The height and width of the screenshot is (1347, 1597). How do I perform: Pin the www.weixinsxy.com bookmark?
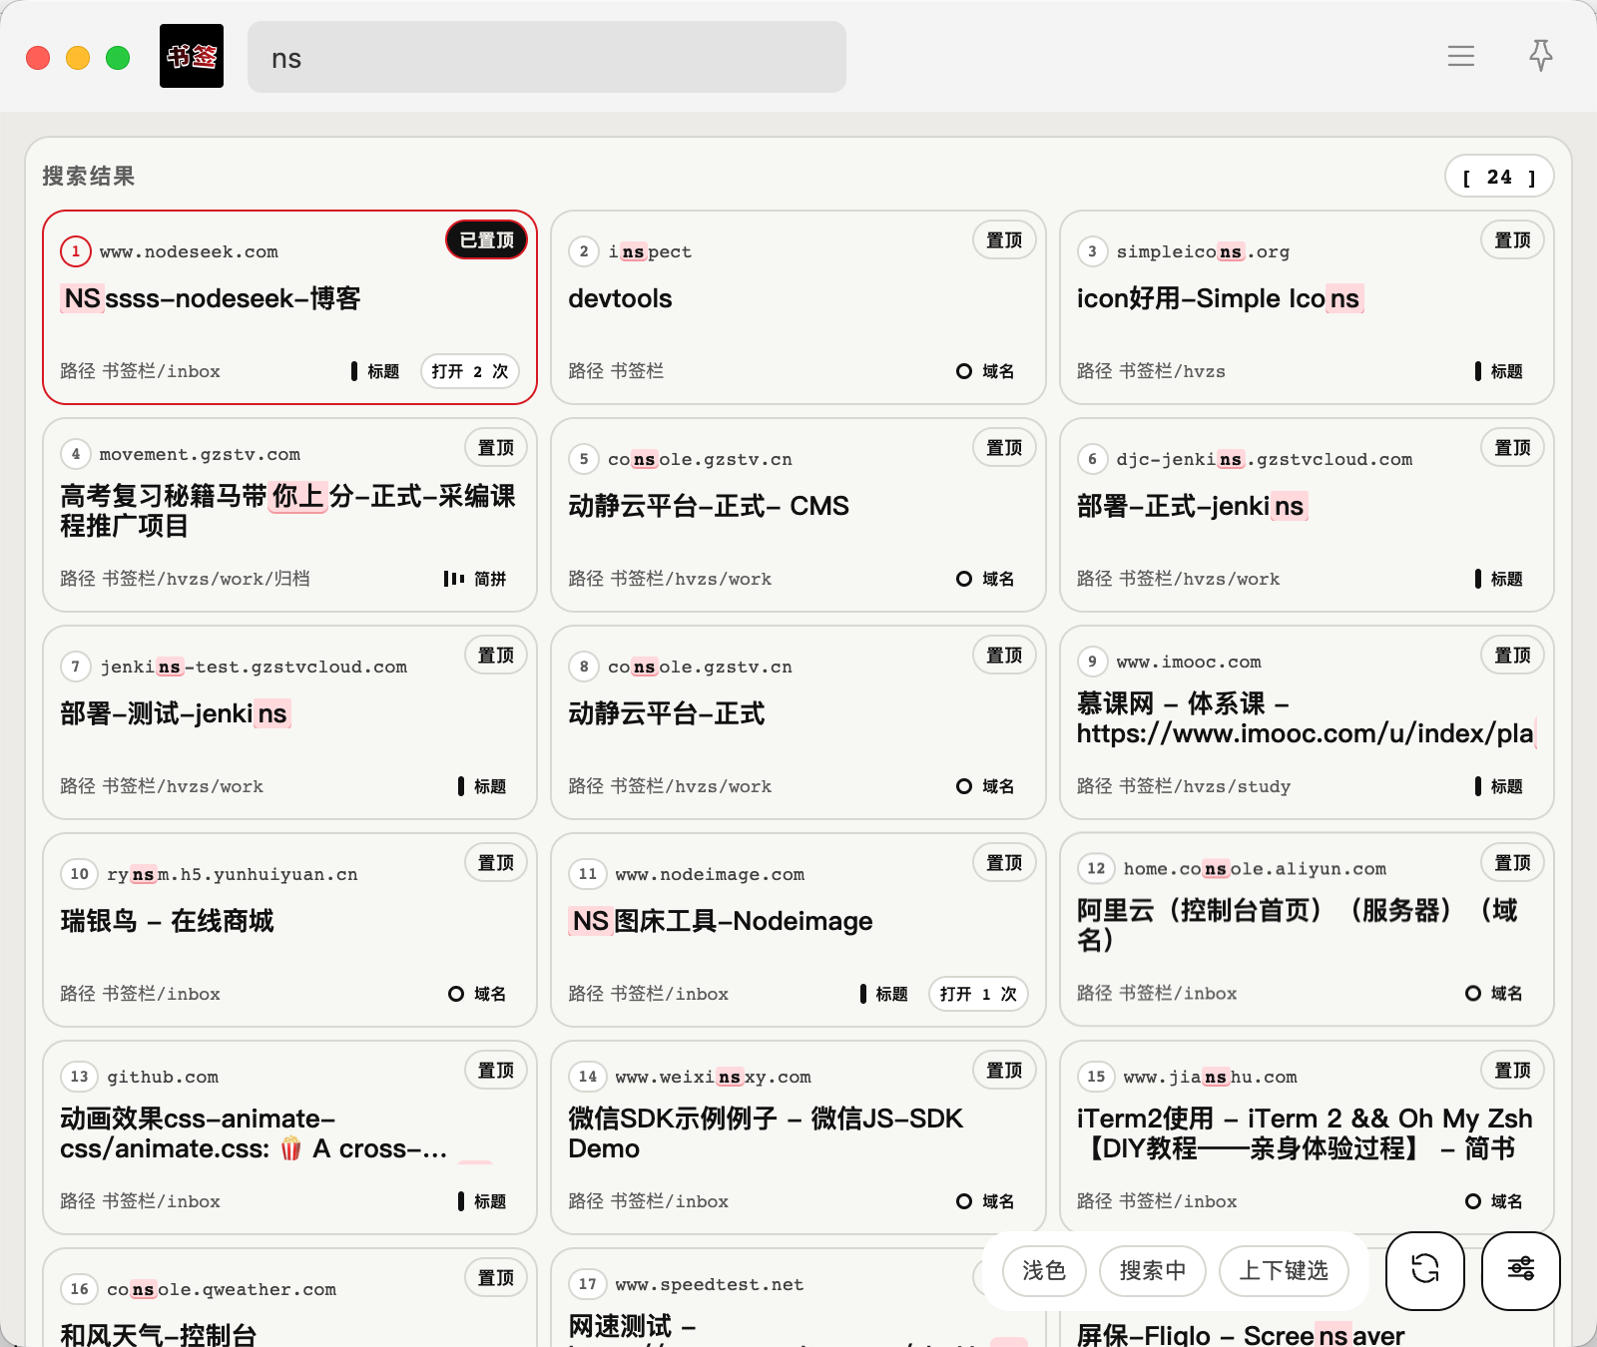tap(1004, 1070)
